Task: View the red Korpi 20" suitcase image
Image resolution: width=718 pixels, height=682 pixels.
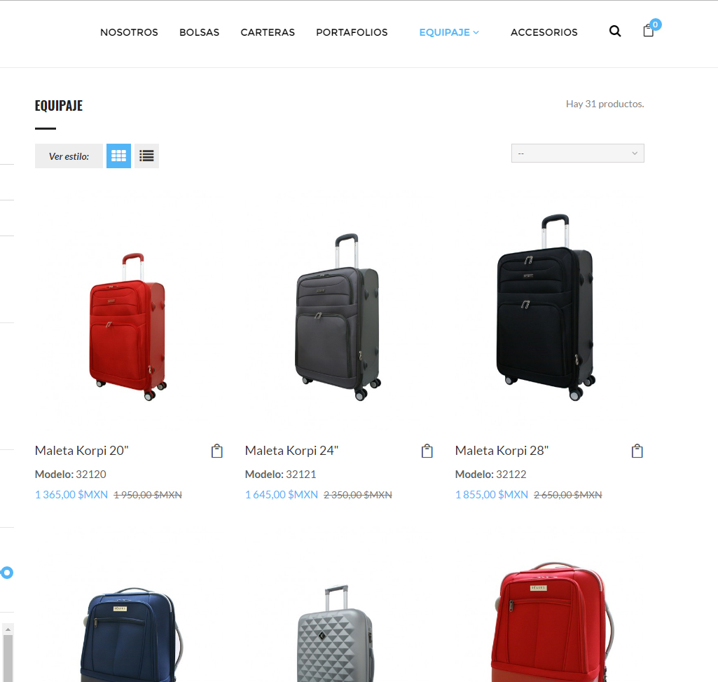Action: click(x=127, y=327)
